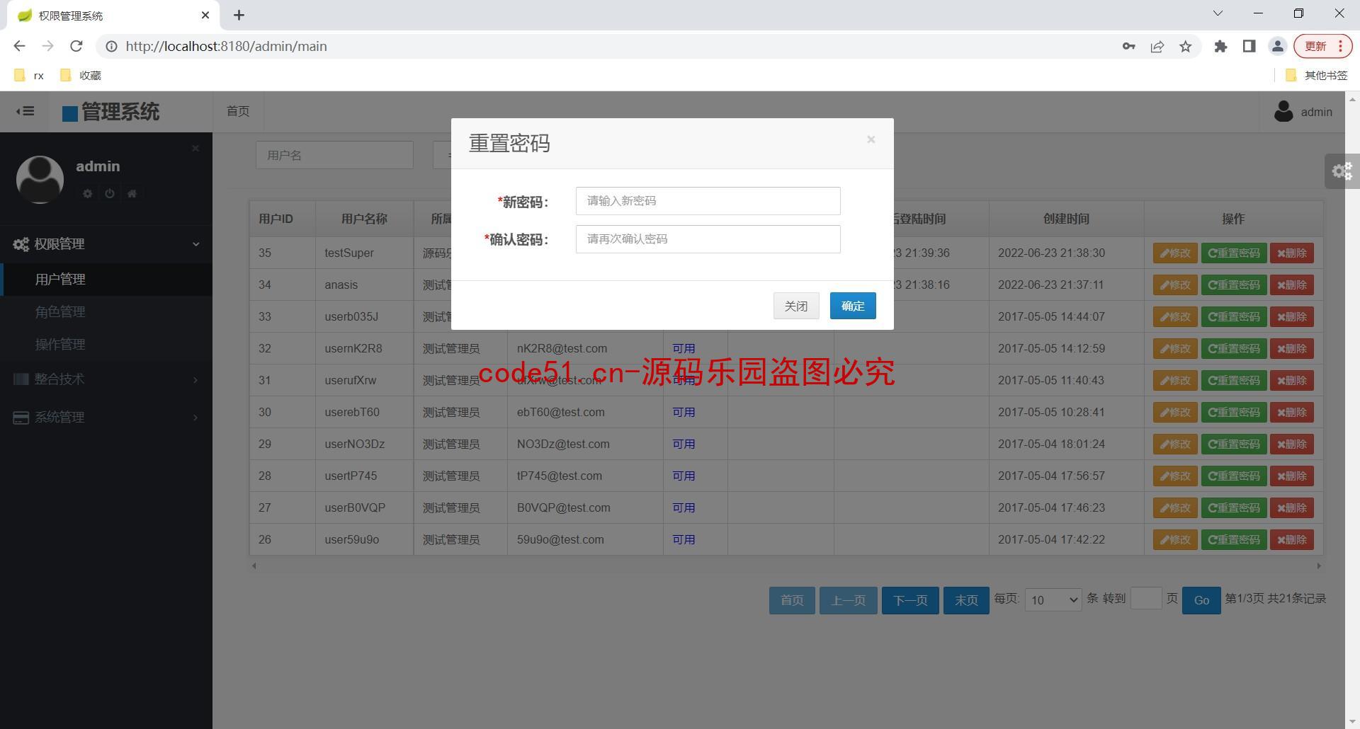Image resolution: width=1360 pixels, height=729 pixels.
Task: Reload the page with the browser refresh icon
Action: [x=76, y=46]
